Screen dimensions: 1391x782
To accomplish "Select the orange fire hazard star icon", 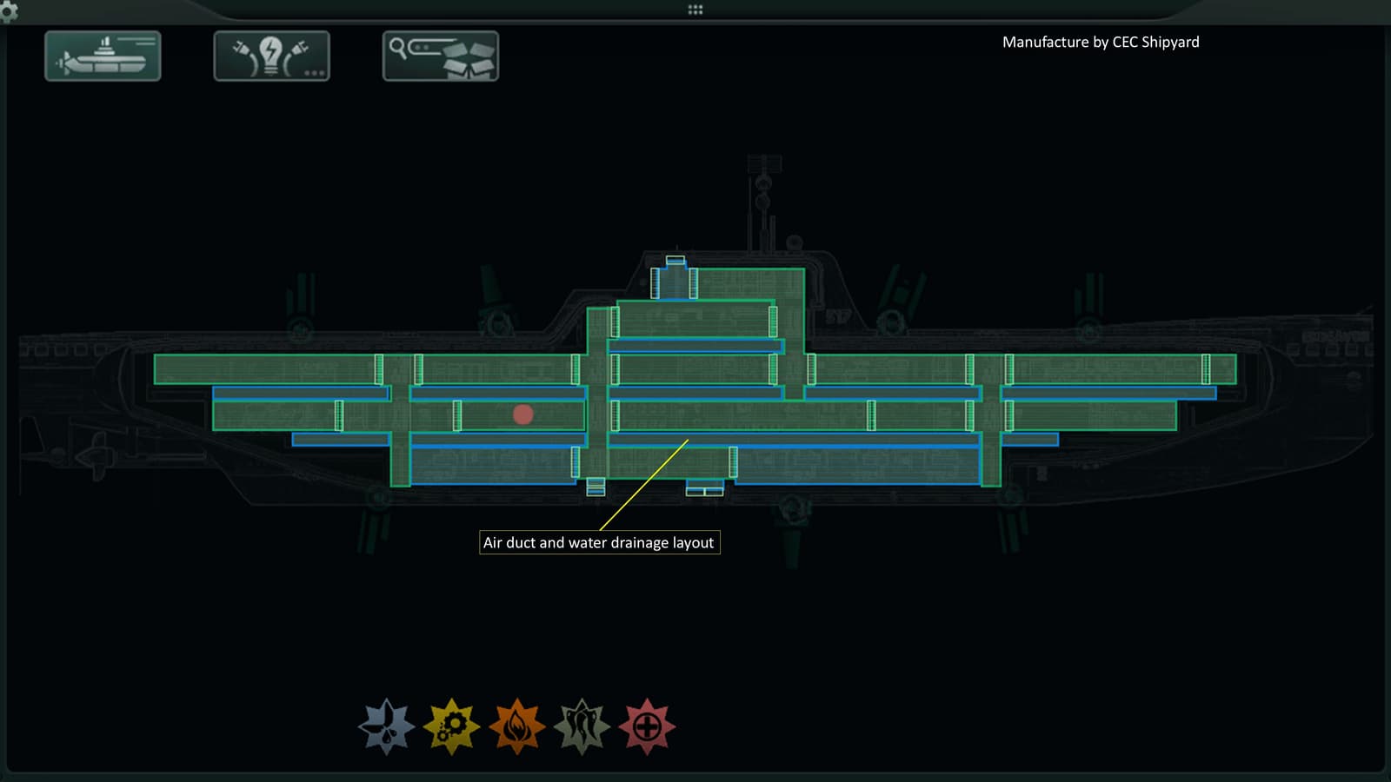I will tap(517, 726).
